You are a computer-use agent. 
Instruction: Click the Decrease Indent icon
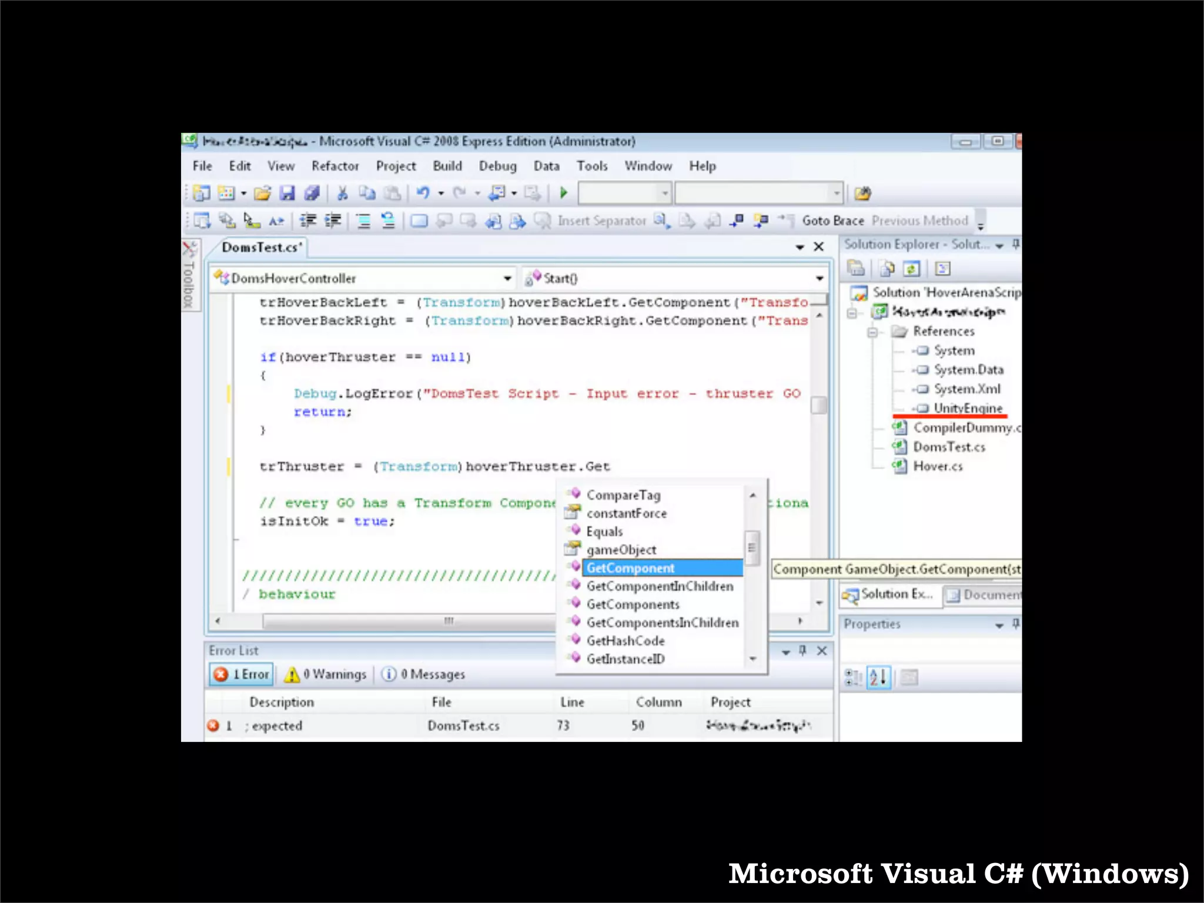(x=308, y=220)
